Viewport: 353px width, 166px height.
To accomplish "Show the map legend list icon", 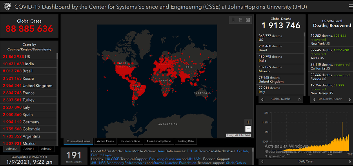I will (x=240, y=20).
